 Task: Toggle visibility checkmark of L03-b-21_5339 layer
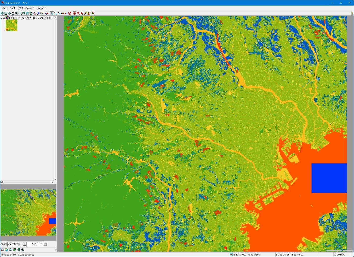pos(4,18)
